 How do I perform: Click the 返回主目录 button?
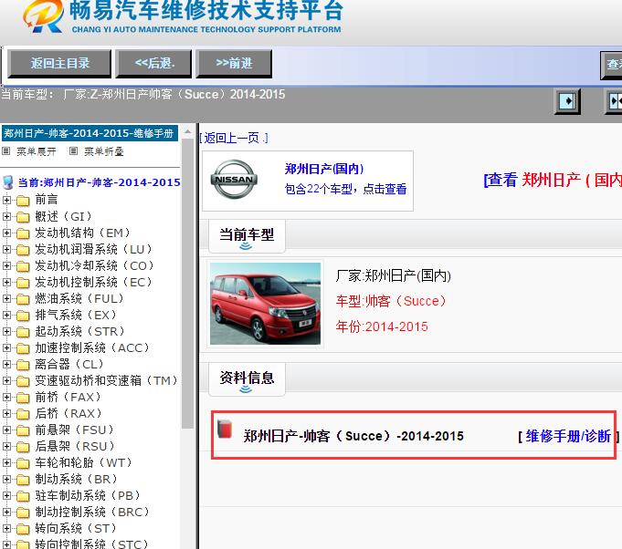pyautogui.click(x=59, y=63)
